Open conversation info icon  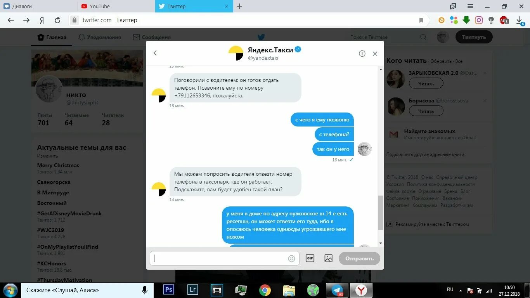pos(362,54)
